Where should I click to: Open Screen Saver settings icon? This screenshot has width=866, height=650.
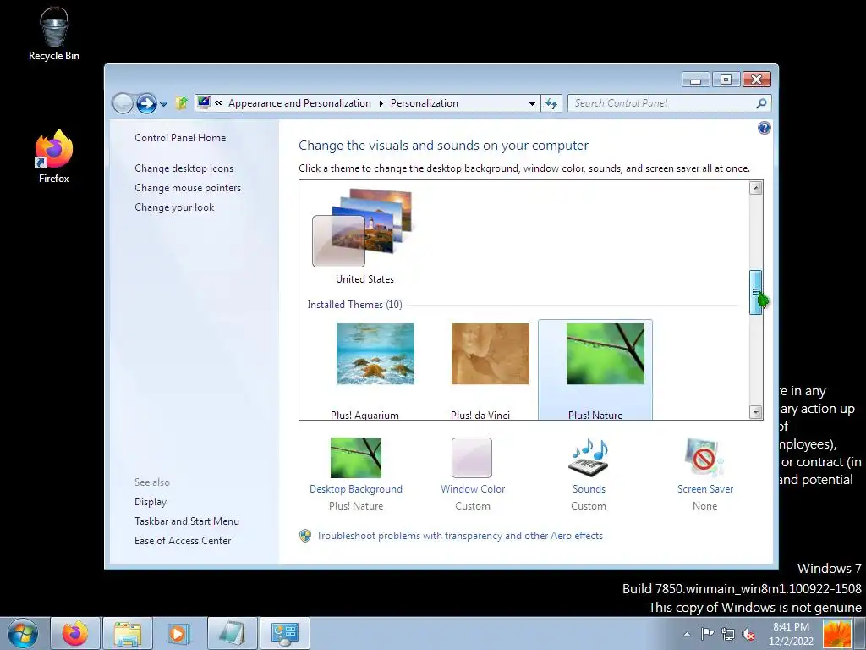tap(704, 457)
